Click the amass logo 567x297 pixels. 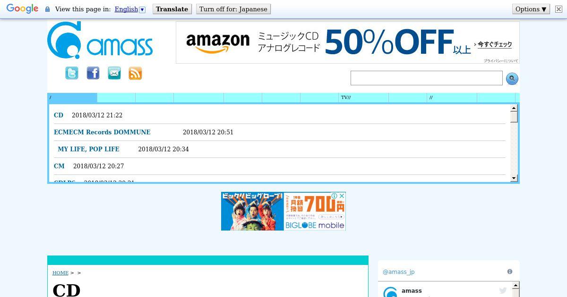click(100, 41)
